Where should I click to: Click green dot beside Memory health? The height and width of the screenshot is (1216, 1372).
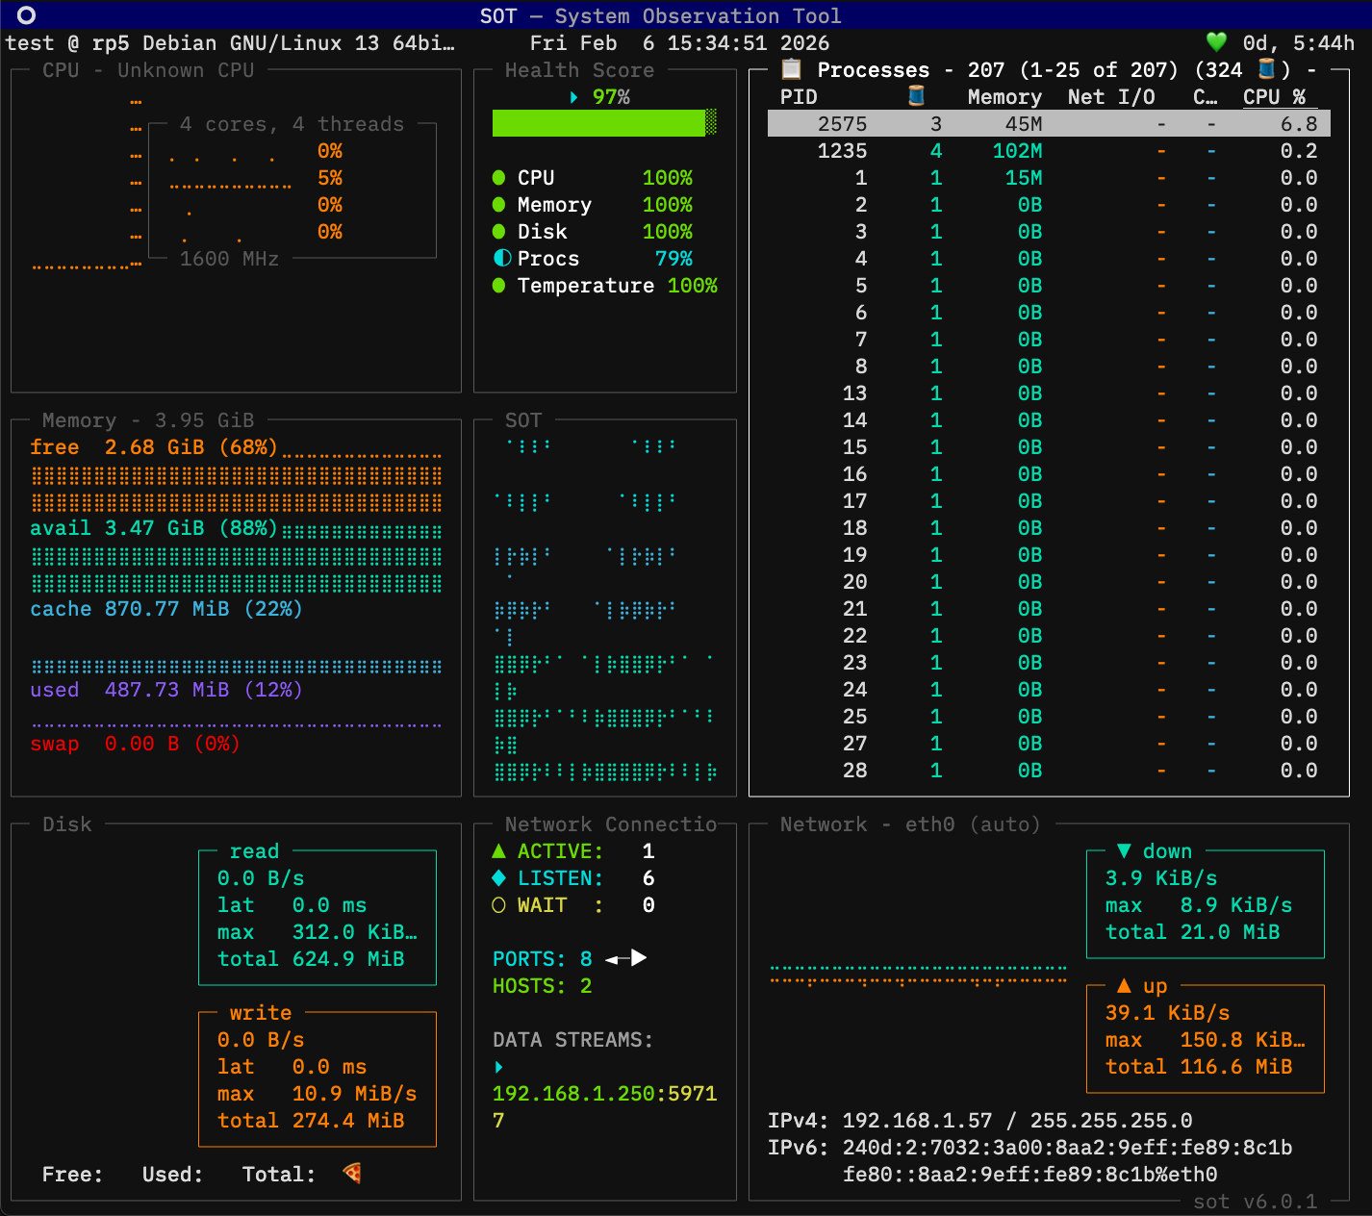click(x=498, y=204)
